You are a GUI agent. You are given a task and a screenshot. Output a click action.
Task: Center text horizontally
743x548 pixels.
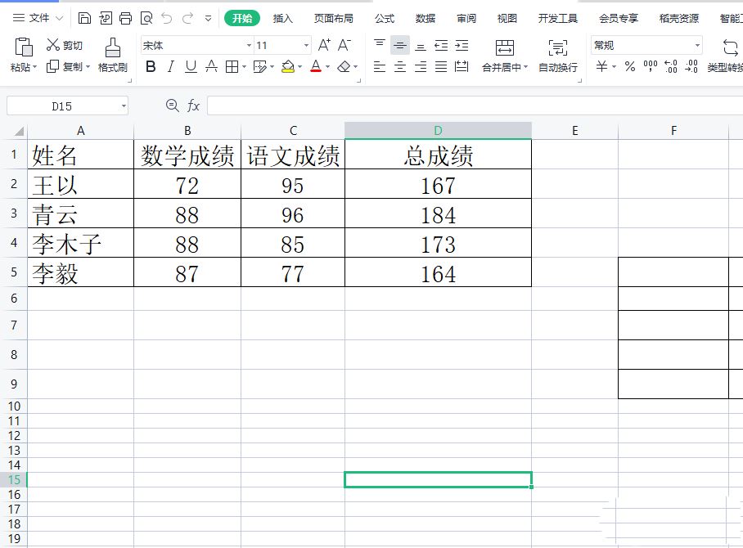pyautogui.click(x=400, y=67)
